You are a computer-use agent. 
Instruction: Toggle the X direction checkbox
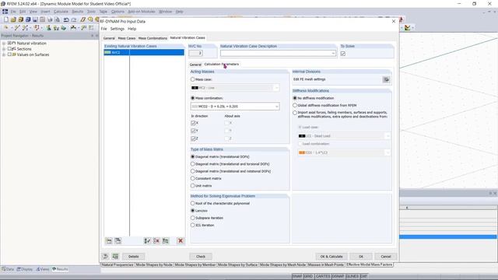pyautogui.click(x=193, y=123)
